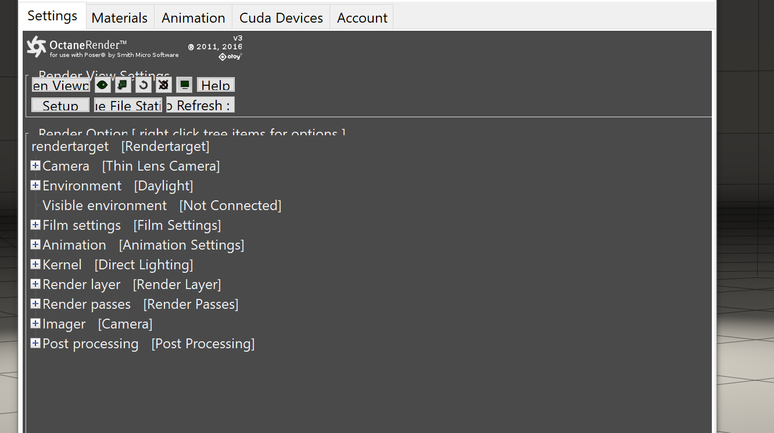Go to the Account tab
The width and height of the screenshot is (774, 433).
(362, 17)
